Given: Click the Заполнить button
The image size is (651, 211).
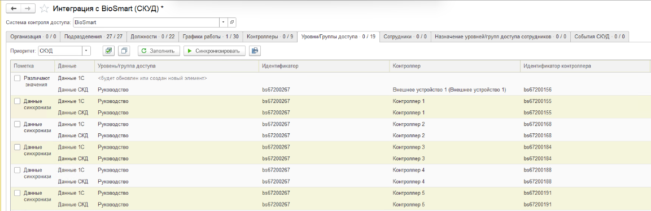Looking at the screenshot, I should click(x=159, y=51).
